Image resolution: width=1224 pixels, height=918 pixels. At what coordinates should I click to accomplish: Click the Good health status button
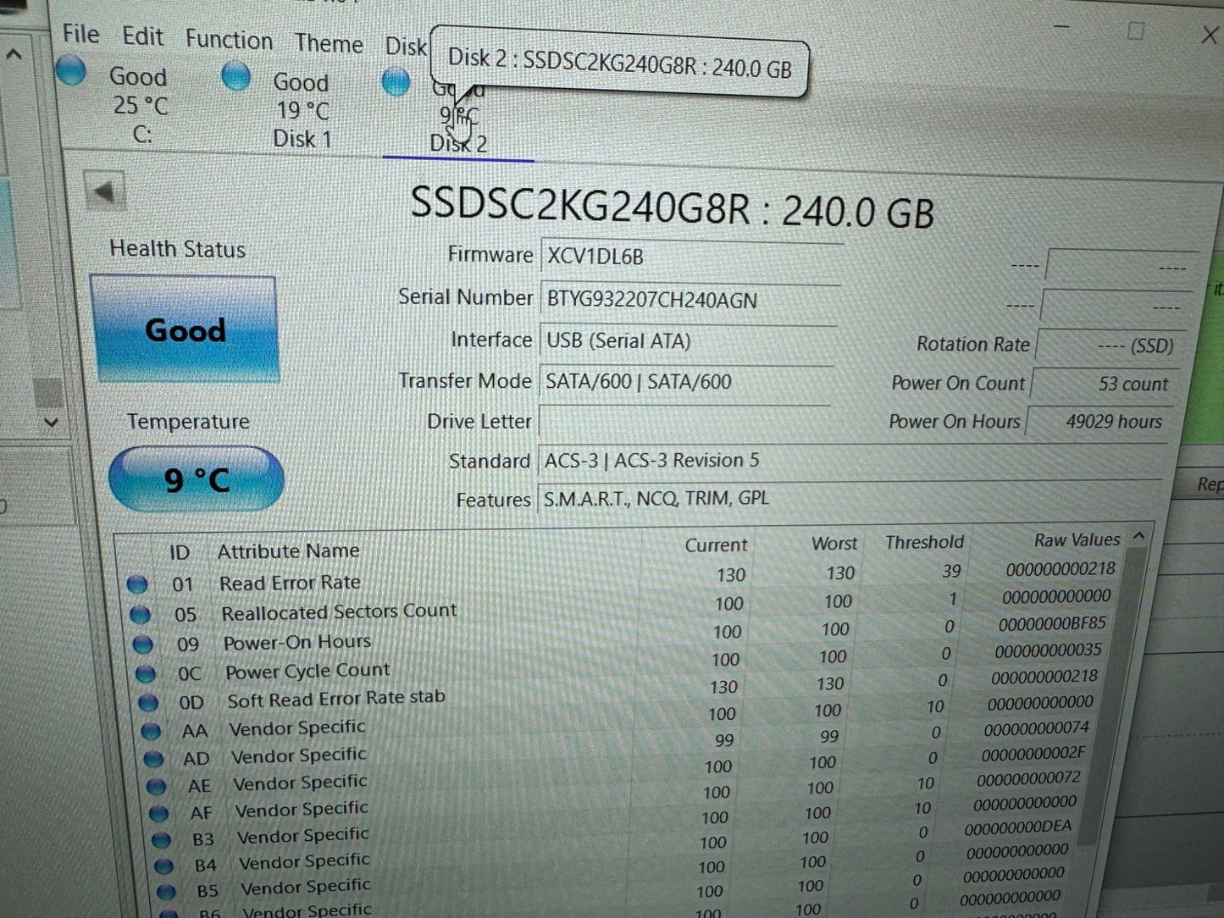point(186,329)
